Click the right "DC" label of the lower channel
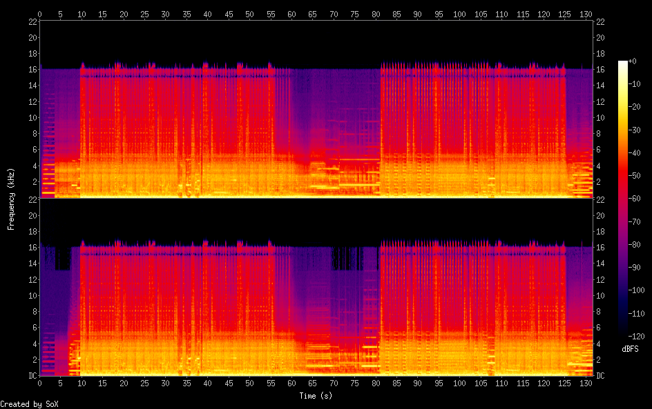 (600, 376)
